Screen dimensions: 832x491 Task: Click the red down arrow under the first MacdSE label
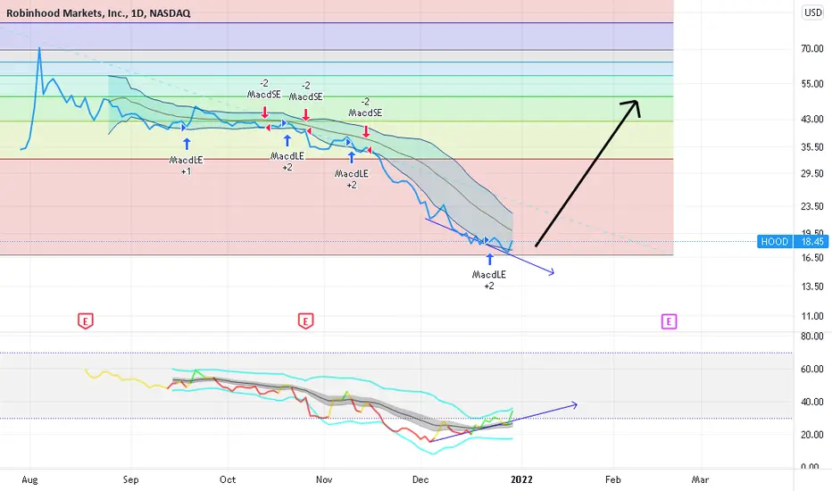(x=264, y=112)
